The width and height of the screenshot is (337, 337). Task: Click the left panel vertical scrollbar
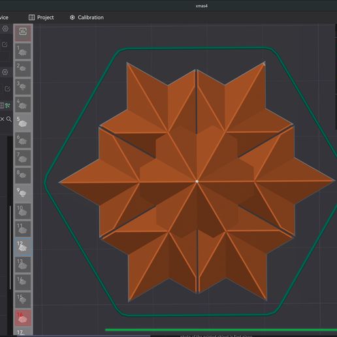[x=10, y=248]
